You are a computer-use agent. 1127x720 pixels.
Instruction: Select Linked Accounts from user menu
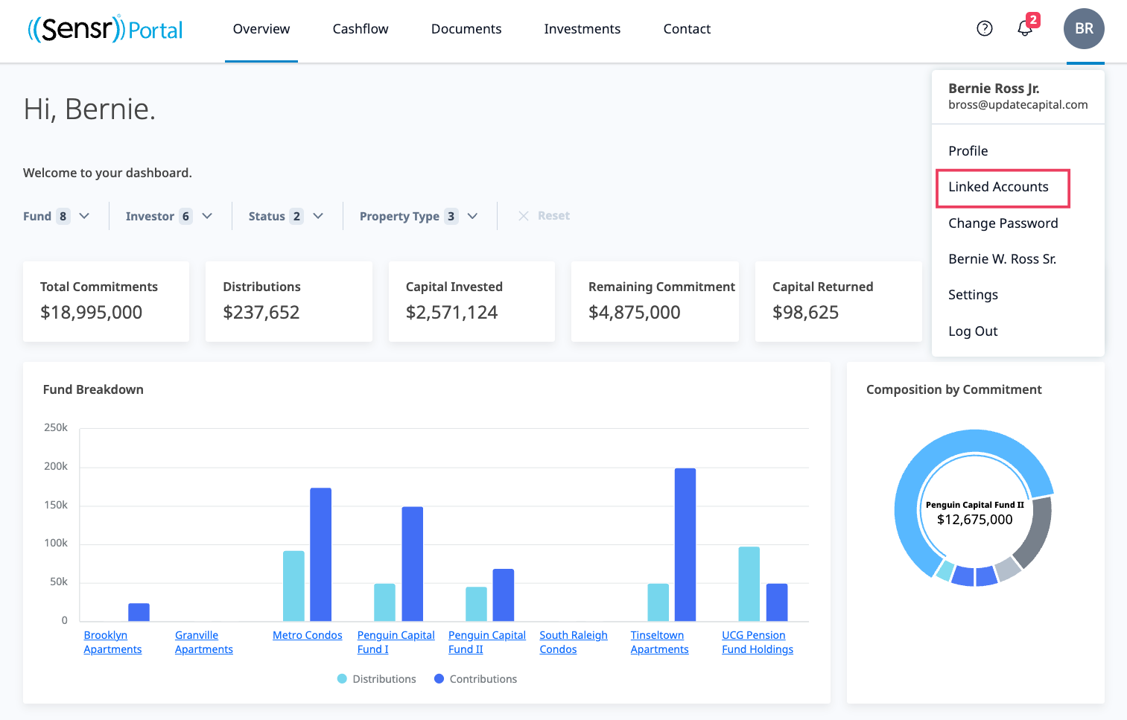click(x=998, y=187)
